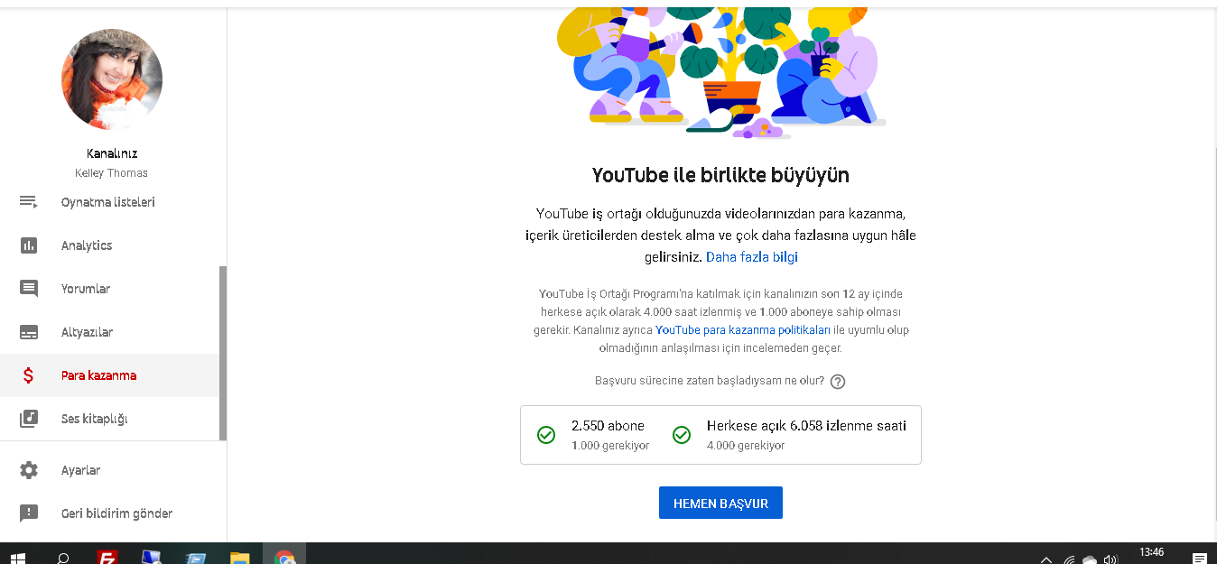Open the Windows Start menu
The image size is (1217, 564).
(x=18, y=558)
